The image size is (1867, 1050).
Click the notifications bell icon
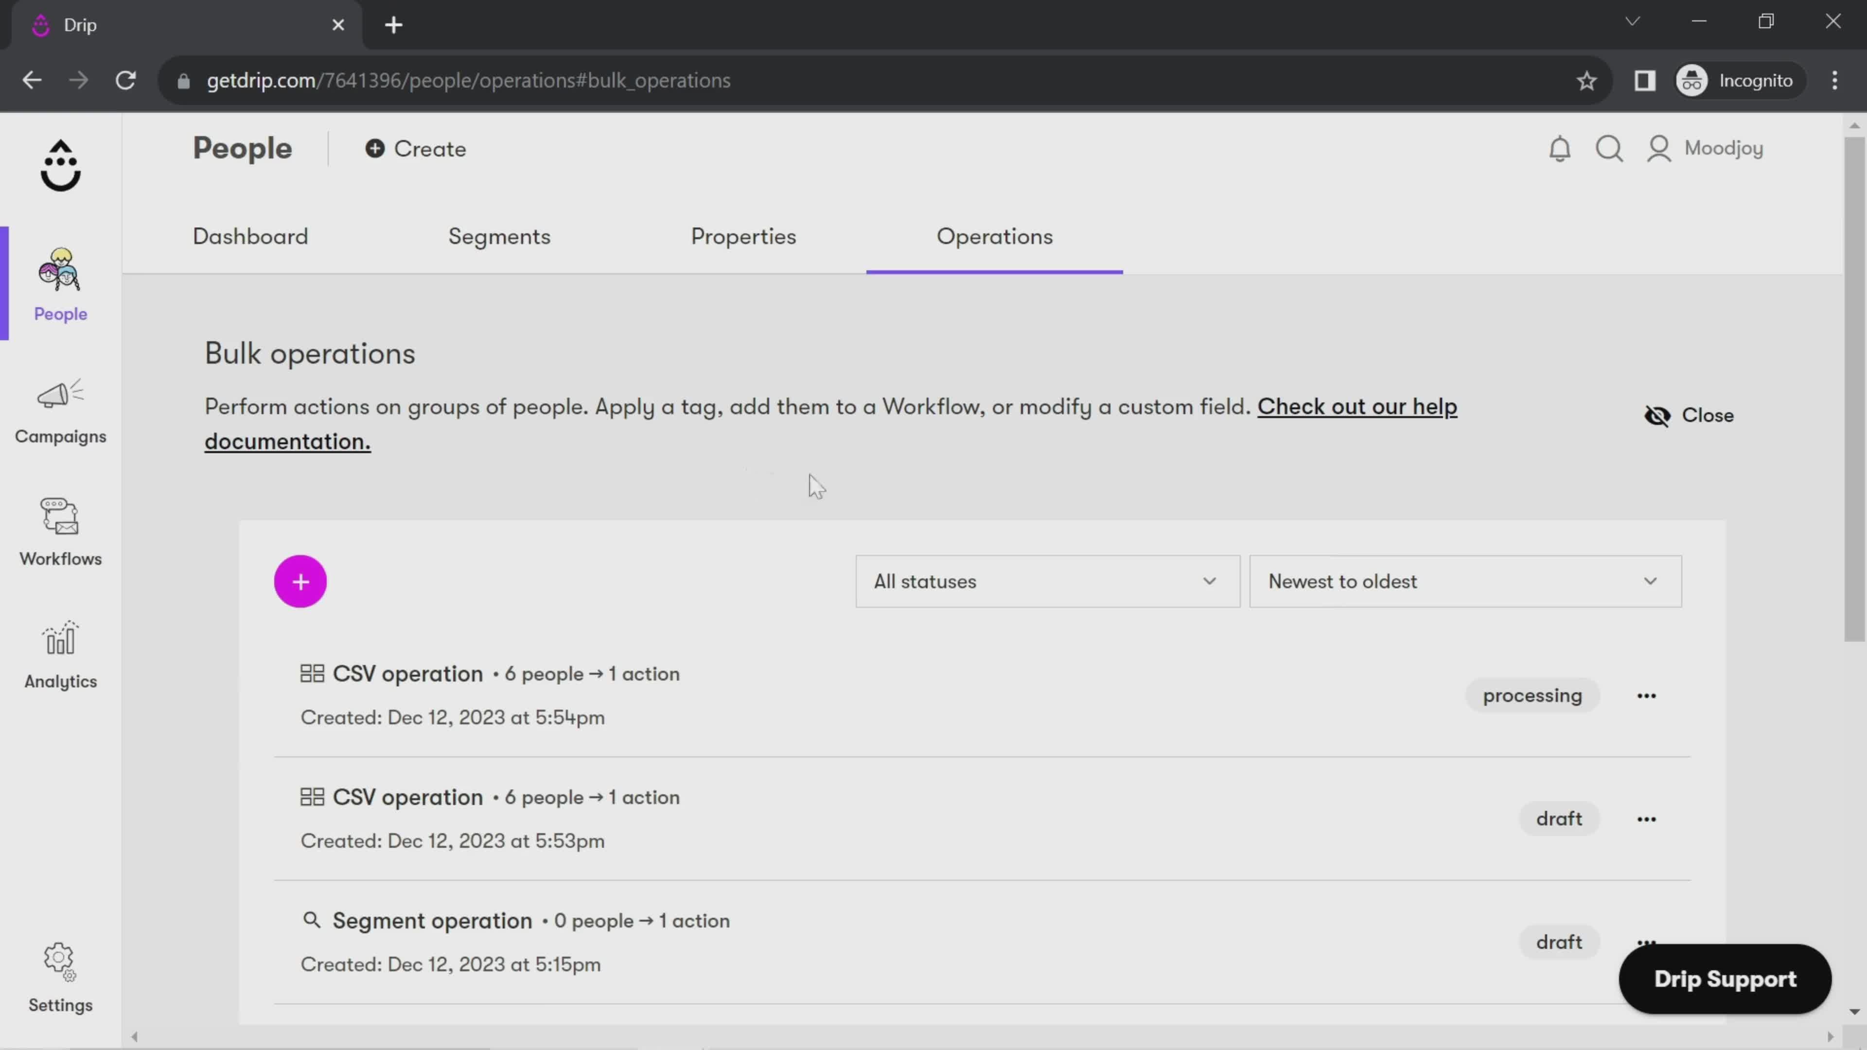tap(1561, 146)
